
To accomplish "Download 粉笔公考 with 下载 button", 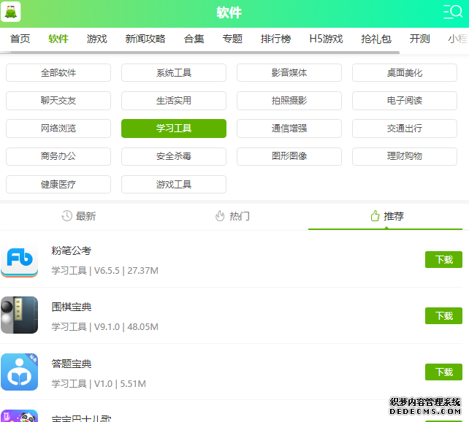I will point(443,260).
